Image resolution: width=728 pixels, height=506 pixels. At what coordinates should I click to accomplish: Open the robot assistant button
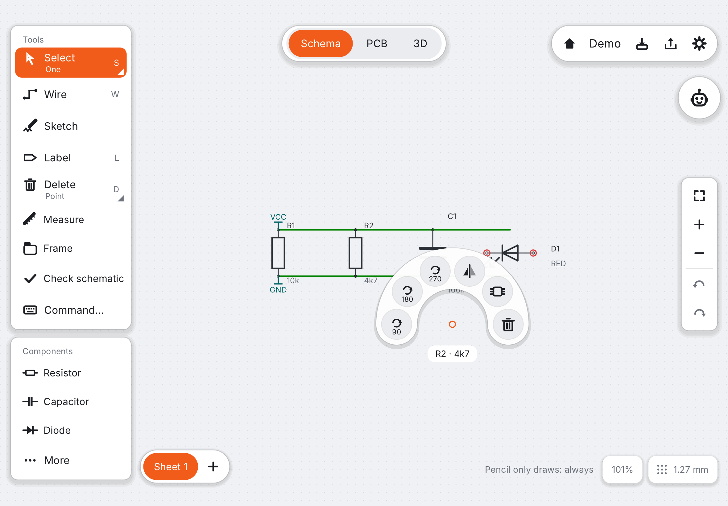(x=699, y=98)
